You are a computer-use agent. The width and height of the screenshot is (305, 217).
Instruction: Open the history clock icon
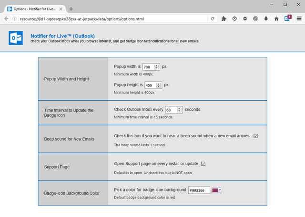point(234,19)
